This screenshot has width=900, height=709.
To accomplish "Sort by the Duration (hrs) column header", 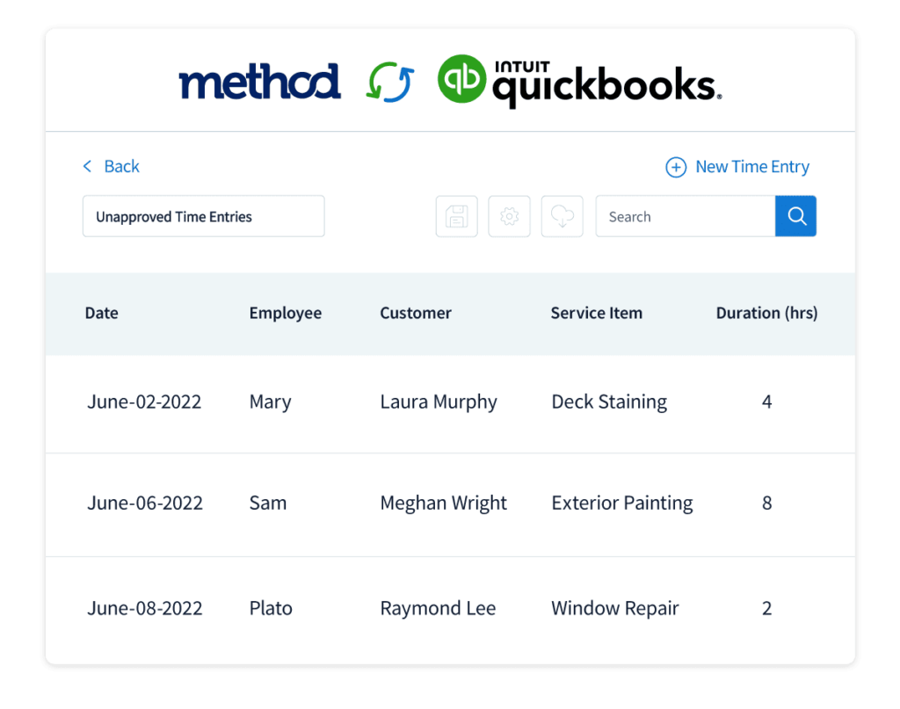I will click(766, 313).
